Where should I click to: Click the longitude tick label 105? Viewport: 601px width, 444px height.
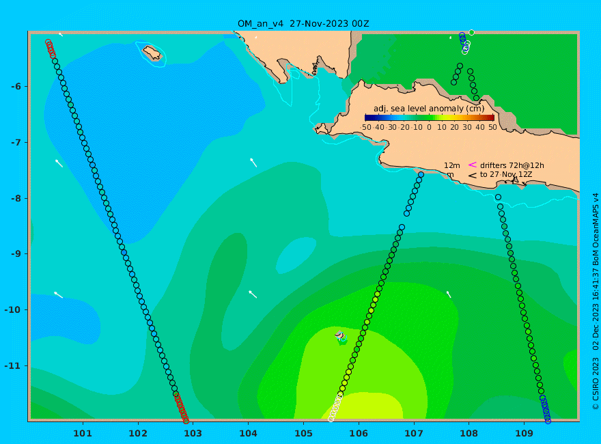303,434
